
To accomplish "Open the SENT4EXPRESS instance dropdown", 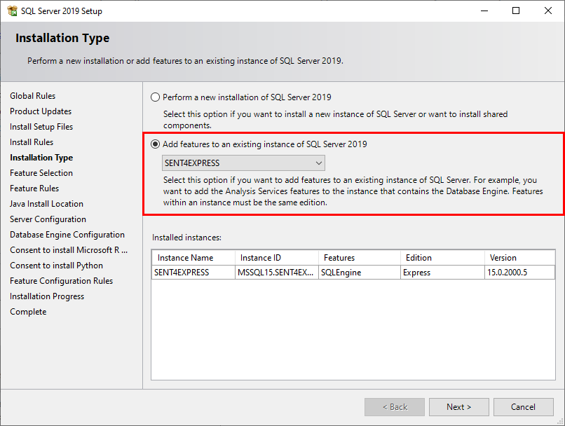I will [320, 163].
